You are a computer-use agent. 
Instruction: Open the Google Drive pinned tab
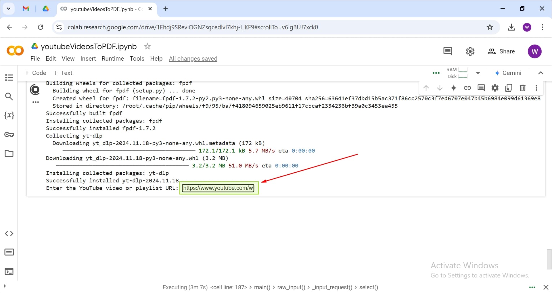point(46,9)
